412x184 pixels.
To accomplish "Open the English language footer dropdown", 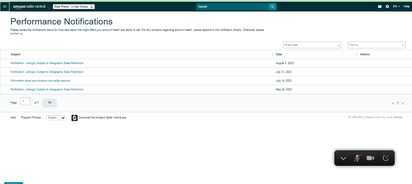I will pos(56,118).
